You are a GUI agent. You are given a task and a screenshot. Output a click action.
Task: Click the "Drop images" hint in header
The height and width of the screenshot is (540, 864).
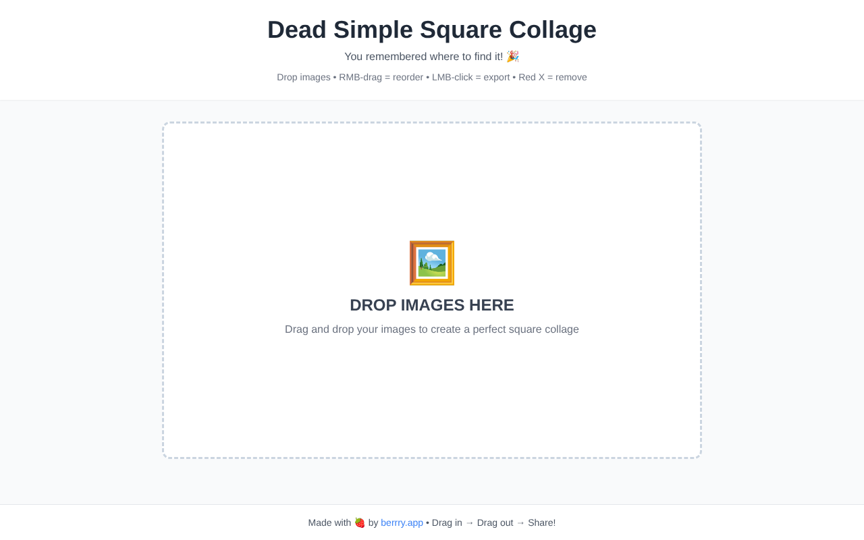click(303, 77)
